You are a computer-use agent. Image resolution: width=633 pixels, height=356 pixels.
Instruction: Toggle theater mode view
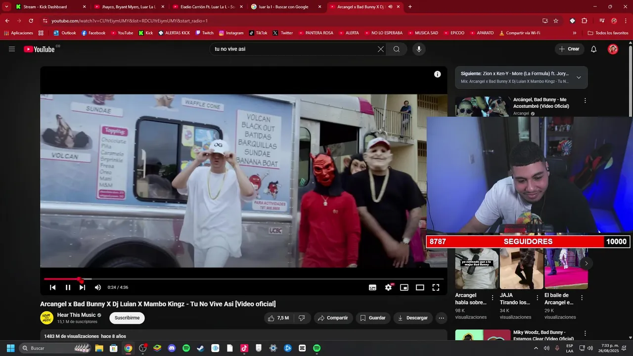420,287
